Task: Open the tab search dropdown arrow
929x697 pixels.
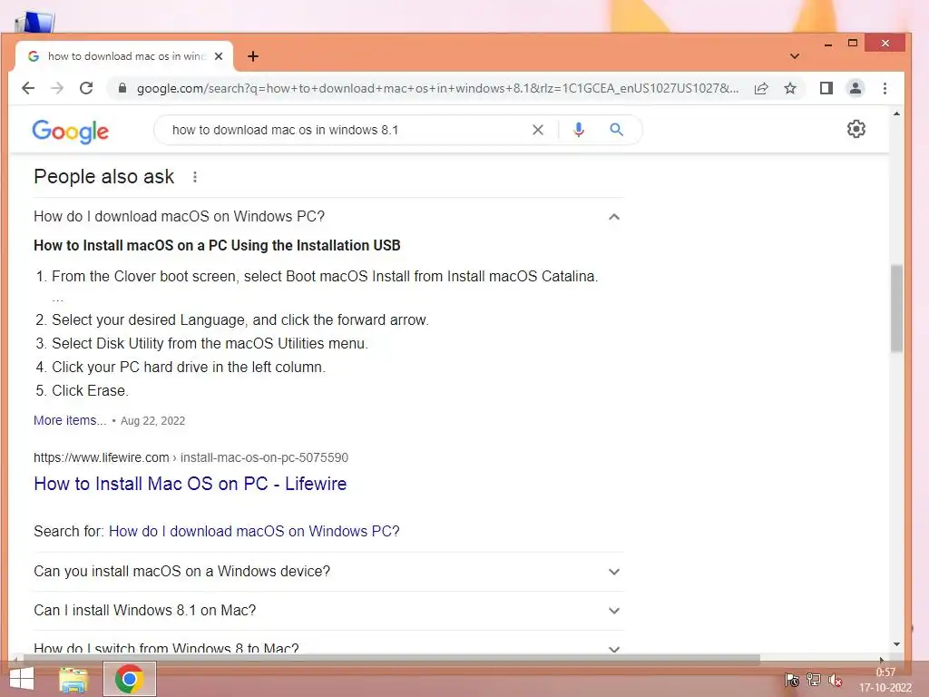Action: (795, 56)
